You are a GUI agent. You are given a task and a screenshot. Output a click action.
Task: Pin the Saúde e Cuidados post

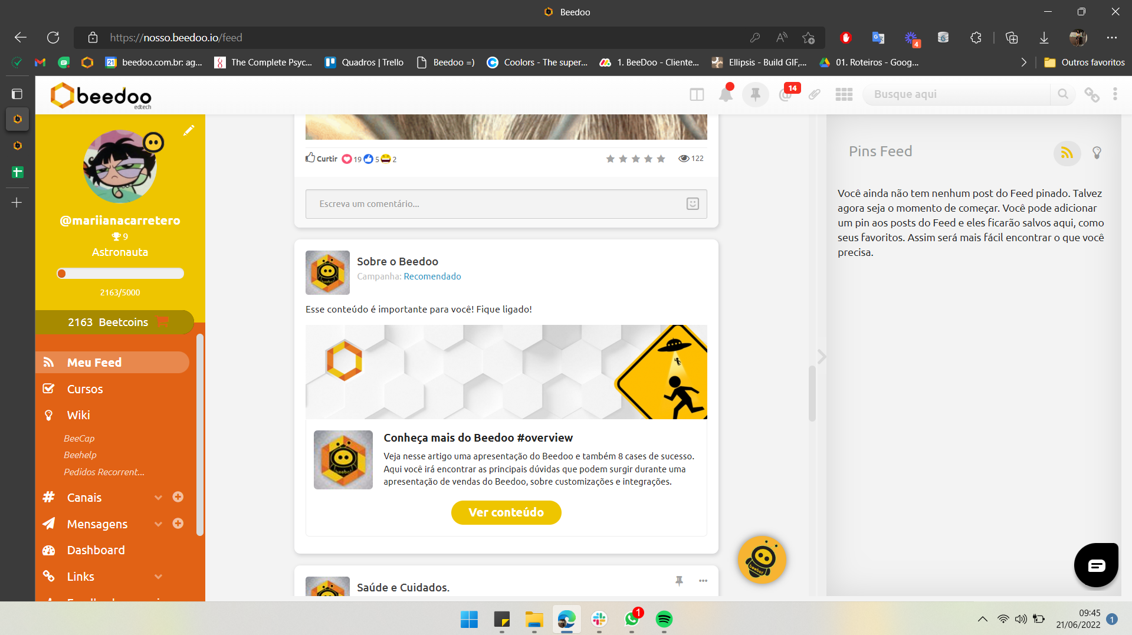(679, 581)
